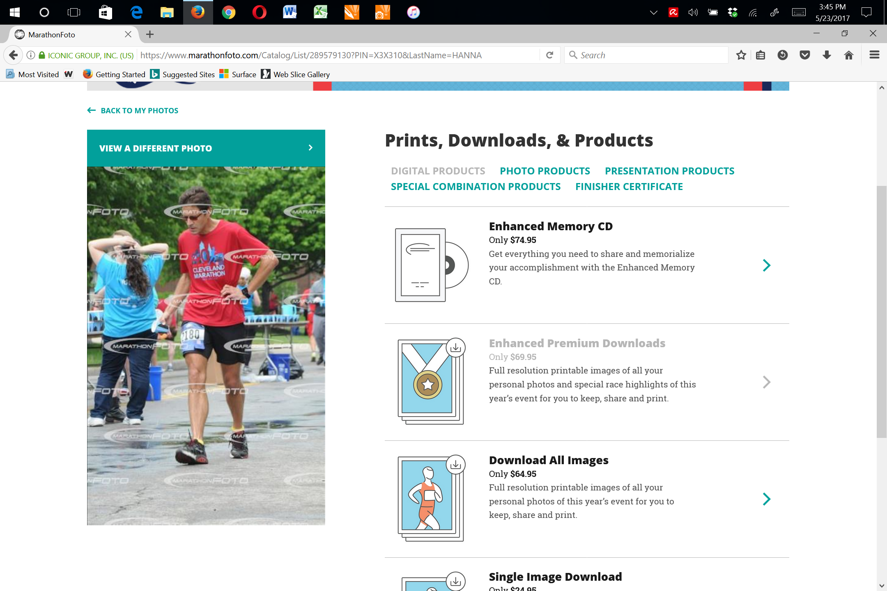Screen dimensions: 887x591
Task: Open Surface bookmark
Action: (x=238, y=74)
